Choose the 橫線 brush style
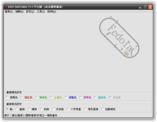Image resolution: width=157 pixels, height=122 pixels. (x=29, y=109)
